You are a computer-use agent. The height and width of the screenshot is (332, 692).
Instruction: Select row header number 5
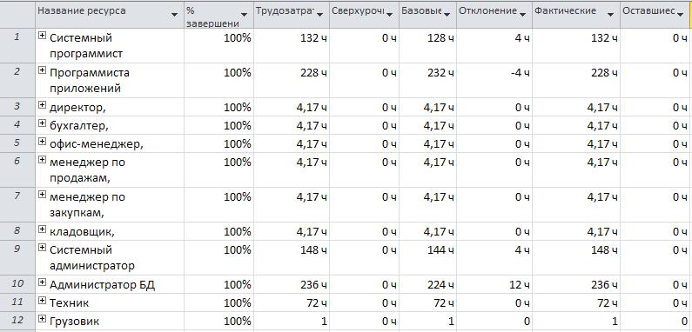point(17,143)
